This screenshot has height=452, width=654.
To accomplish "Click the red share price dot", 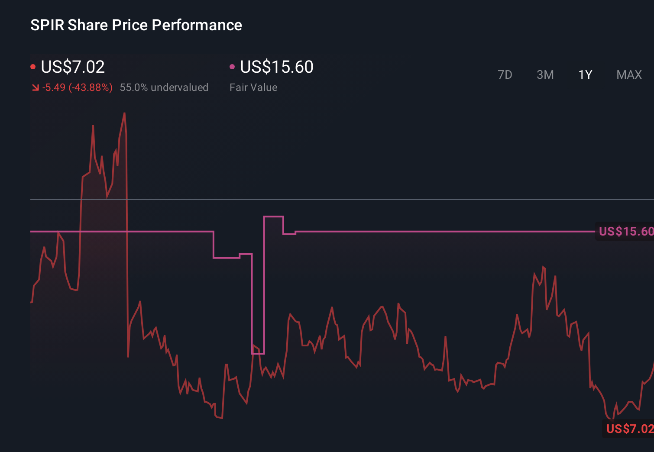I will (x=33, y=67).
